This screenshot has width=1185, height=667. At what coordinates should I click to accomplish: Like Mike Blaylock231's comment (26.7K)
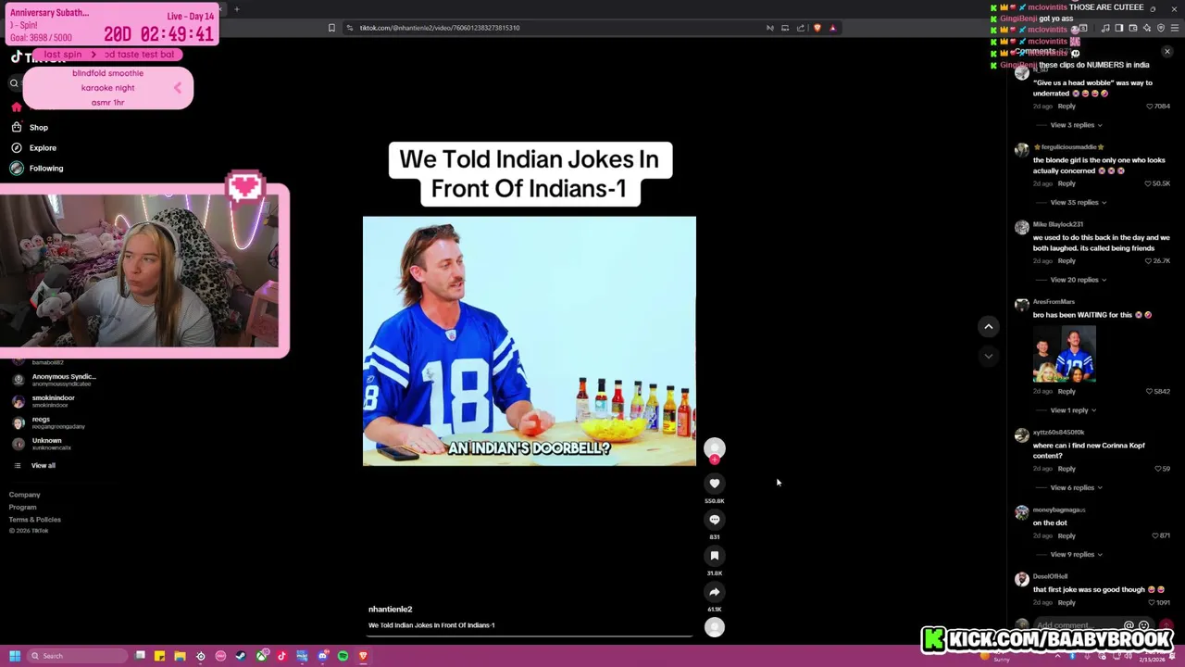click(1149, 260)
